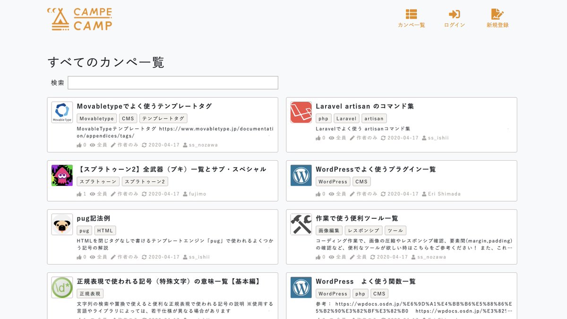Filter by the テンプレートタグ tag
567x319 pixels.
point(163,119)
